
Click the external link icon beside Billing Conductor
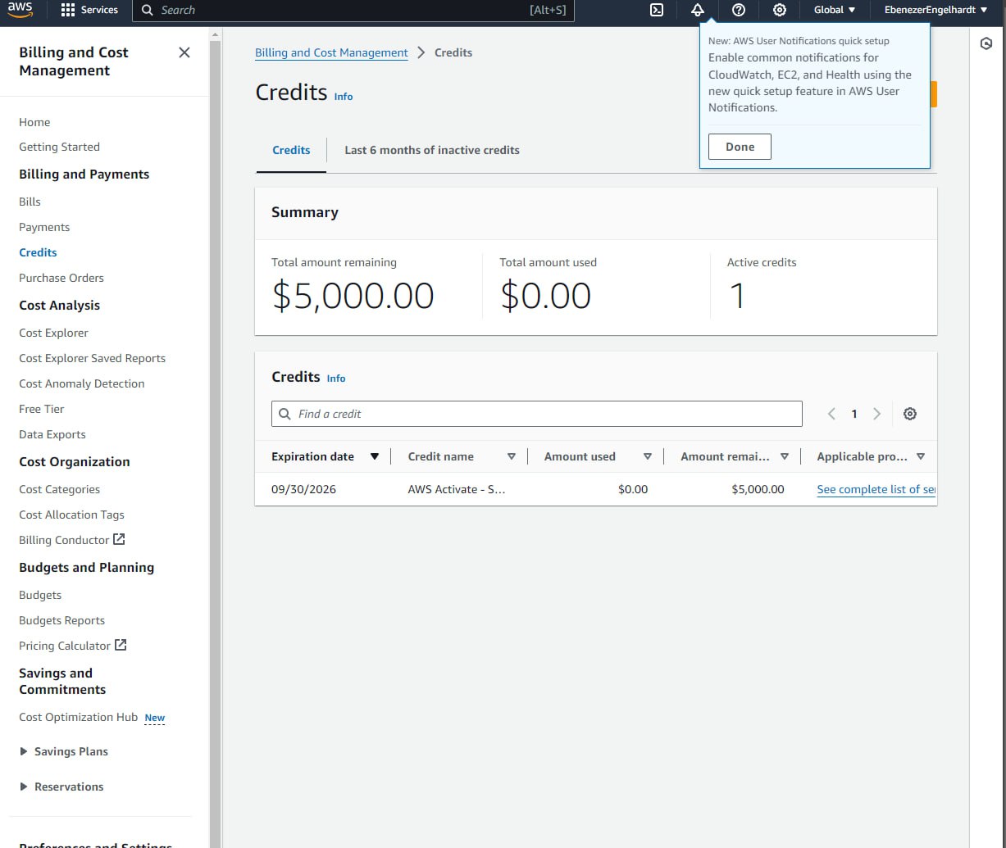(119, 539)
